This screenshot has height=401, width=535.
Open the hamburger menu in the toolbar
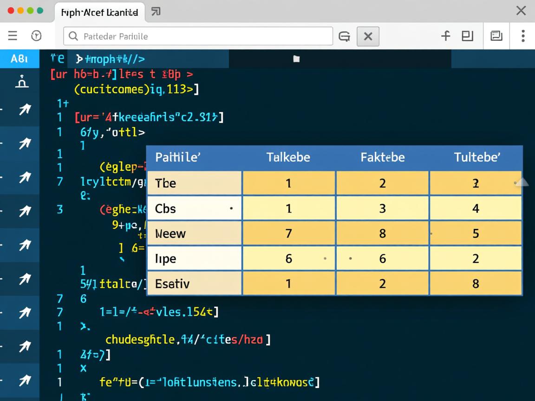(13, 36)
